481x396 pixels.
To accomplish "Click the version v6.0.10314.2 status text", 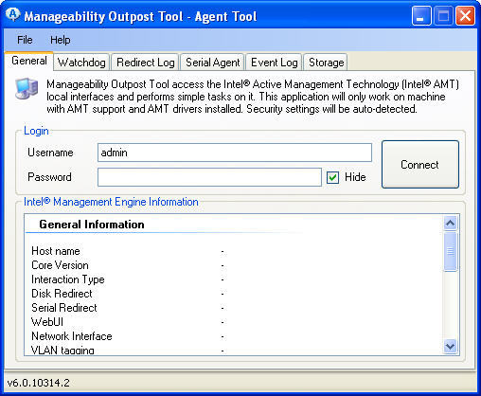I will click(x=38, y=383).
